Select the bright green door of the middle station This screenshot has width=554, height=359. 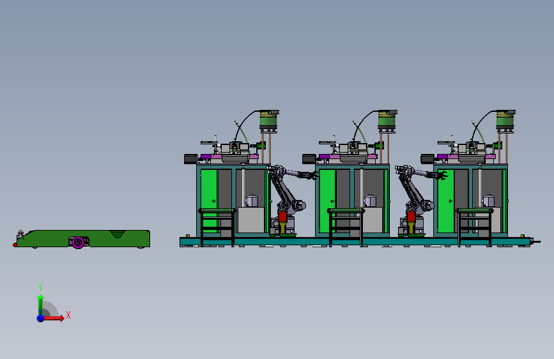328,201
